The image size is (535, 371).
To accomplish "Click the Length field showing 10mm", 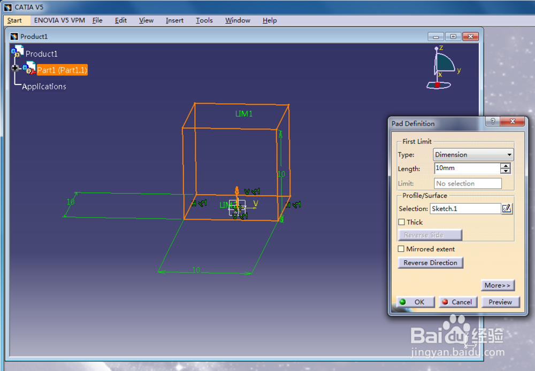I will pos(467,168).
